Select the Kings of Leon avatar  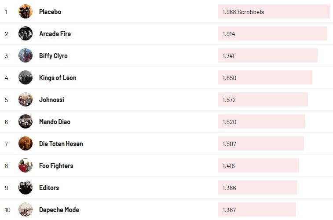[x=26, y=77]
